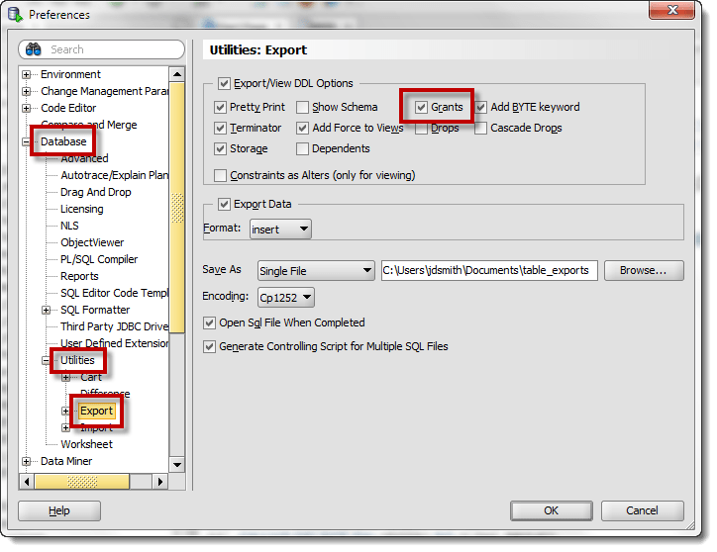Select Environment in preferences tree

pos(70,74)
